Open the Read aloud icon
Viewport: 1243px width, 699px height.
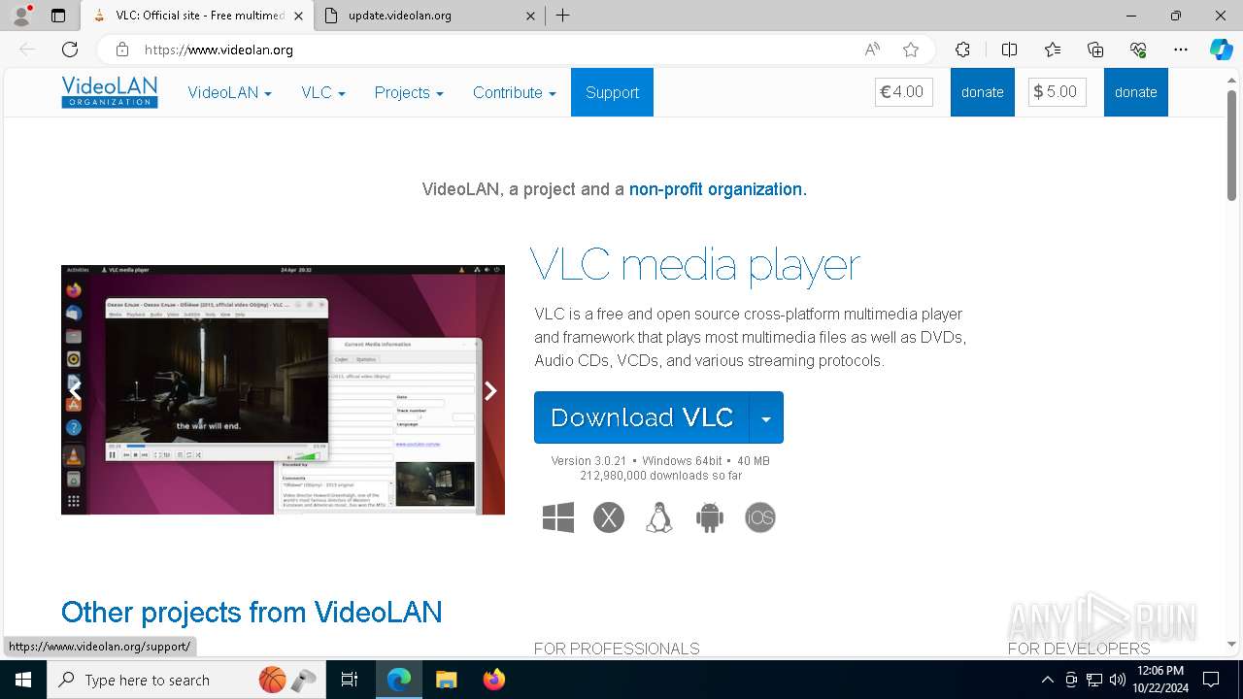(x=872, y=50)
